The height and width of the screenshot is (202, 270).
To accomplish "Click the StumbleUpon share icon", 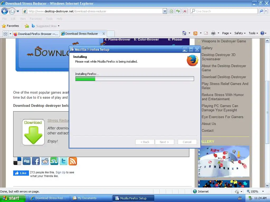I will (x=54, y=161).
